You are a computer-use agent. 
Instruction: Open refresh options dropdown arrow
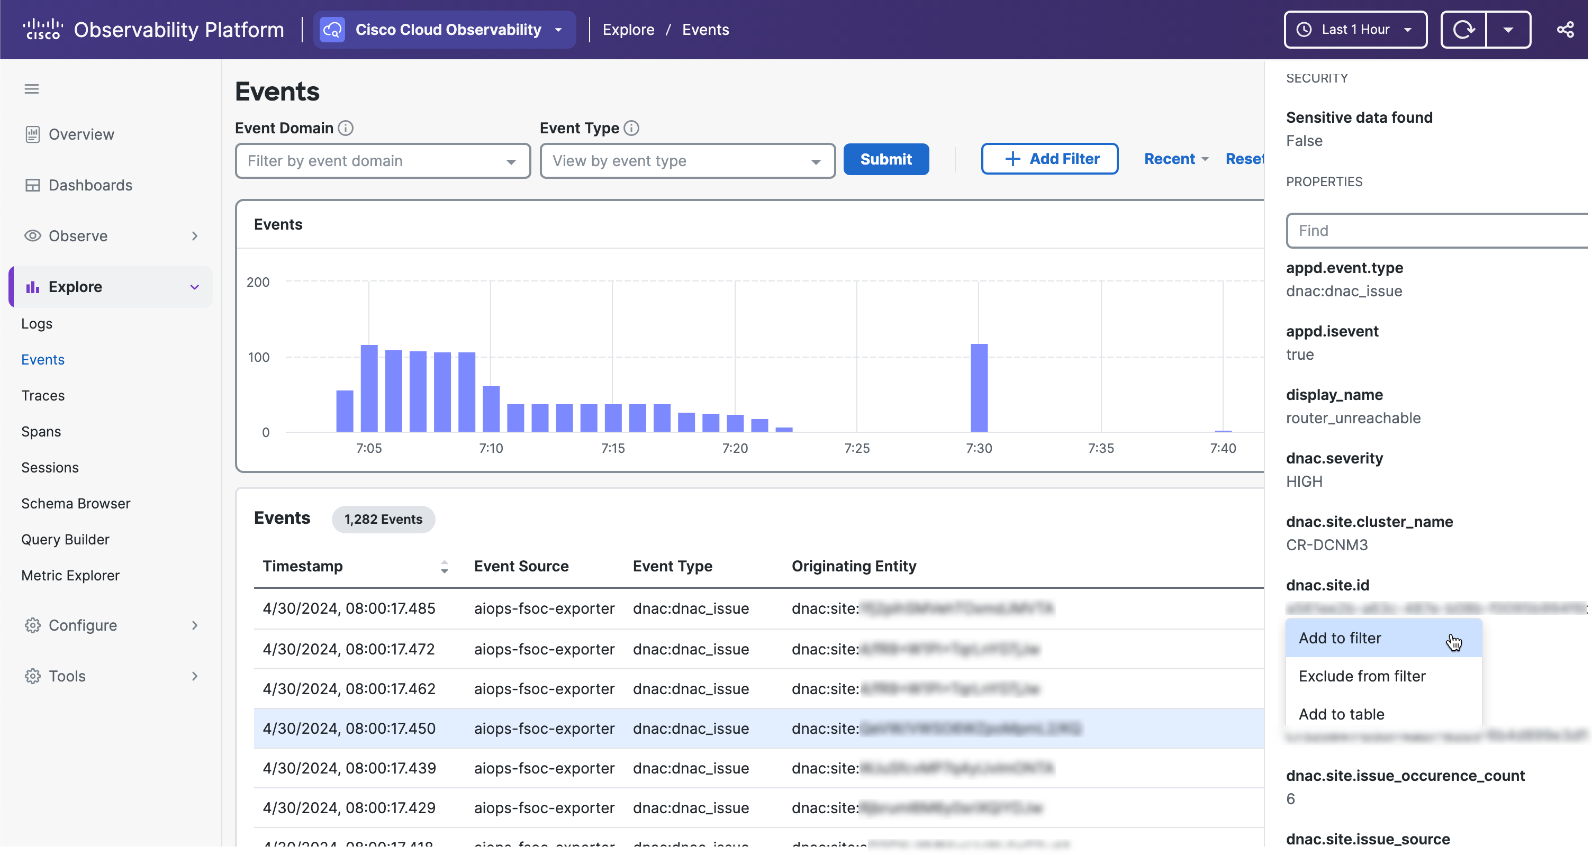1508,29
